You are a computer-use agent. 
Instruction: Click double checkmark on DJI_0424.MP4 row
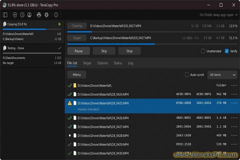tap(70, 94)
